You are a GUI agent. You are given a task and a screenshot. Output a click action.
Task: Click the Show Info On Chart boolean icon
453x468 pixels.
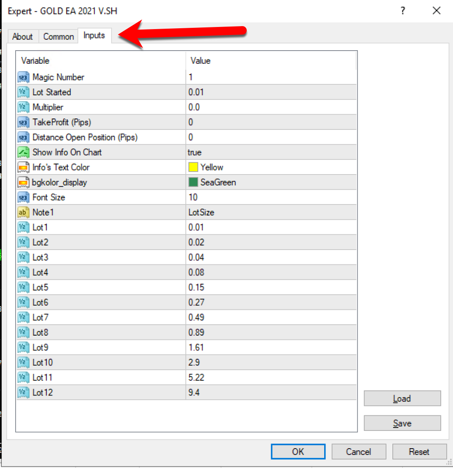click(x=23, y=152)
